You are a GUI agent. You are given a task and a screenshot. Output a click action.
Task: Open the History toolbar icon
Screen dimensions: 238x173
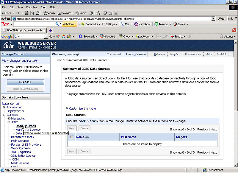(x=91, y=13)
